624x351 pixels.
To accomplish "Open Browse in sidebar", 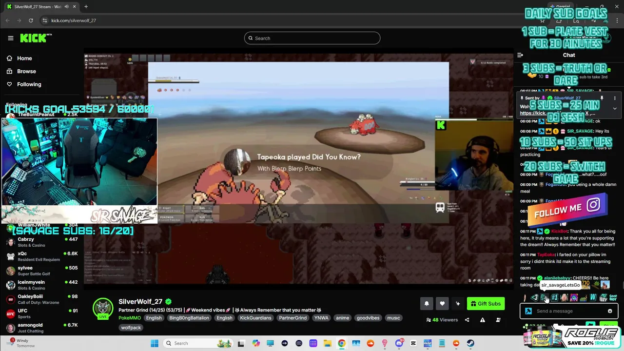I will (26, 71).
